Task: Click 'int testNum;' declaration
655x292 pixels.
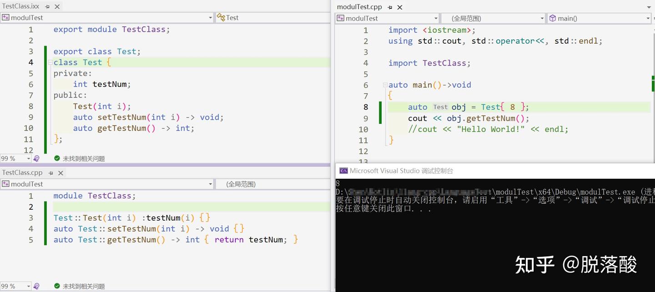Action: [x=102, y=85]
